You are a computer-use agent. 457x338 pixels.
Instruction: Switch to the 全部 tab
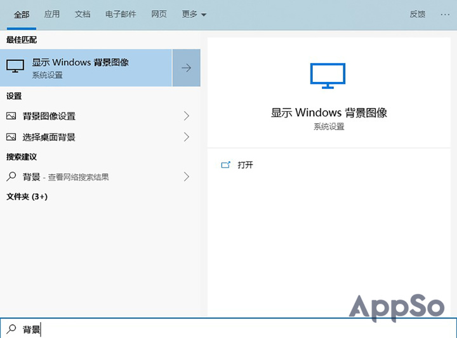pos(22,14)
